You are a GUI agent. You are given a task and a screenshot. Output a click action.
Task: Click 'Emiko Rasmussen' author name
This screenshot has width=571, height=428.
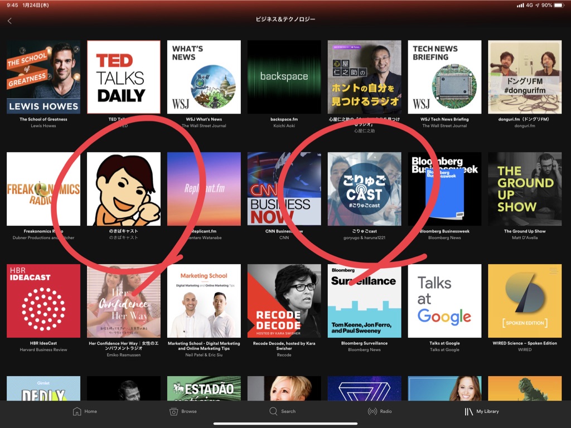pyautogui.click(x=124, y=355)
